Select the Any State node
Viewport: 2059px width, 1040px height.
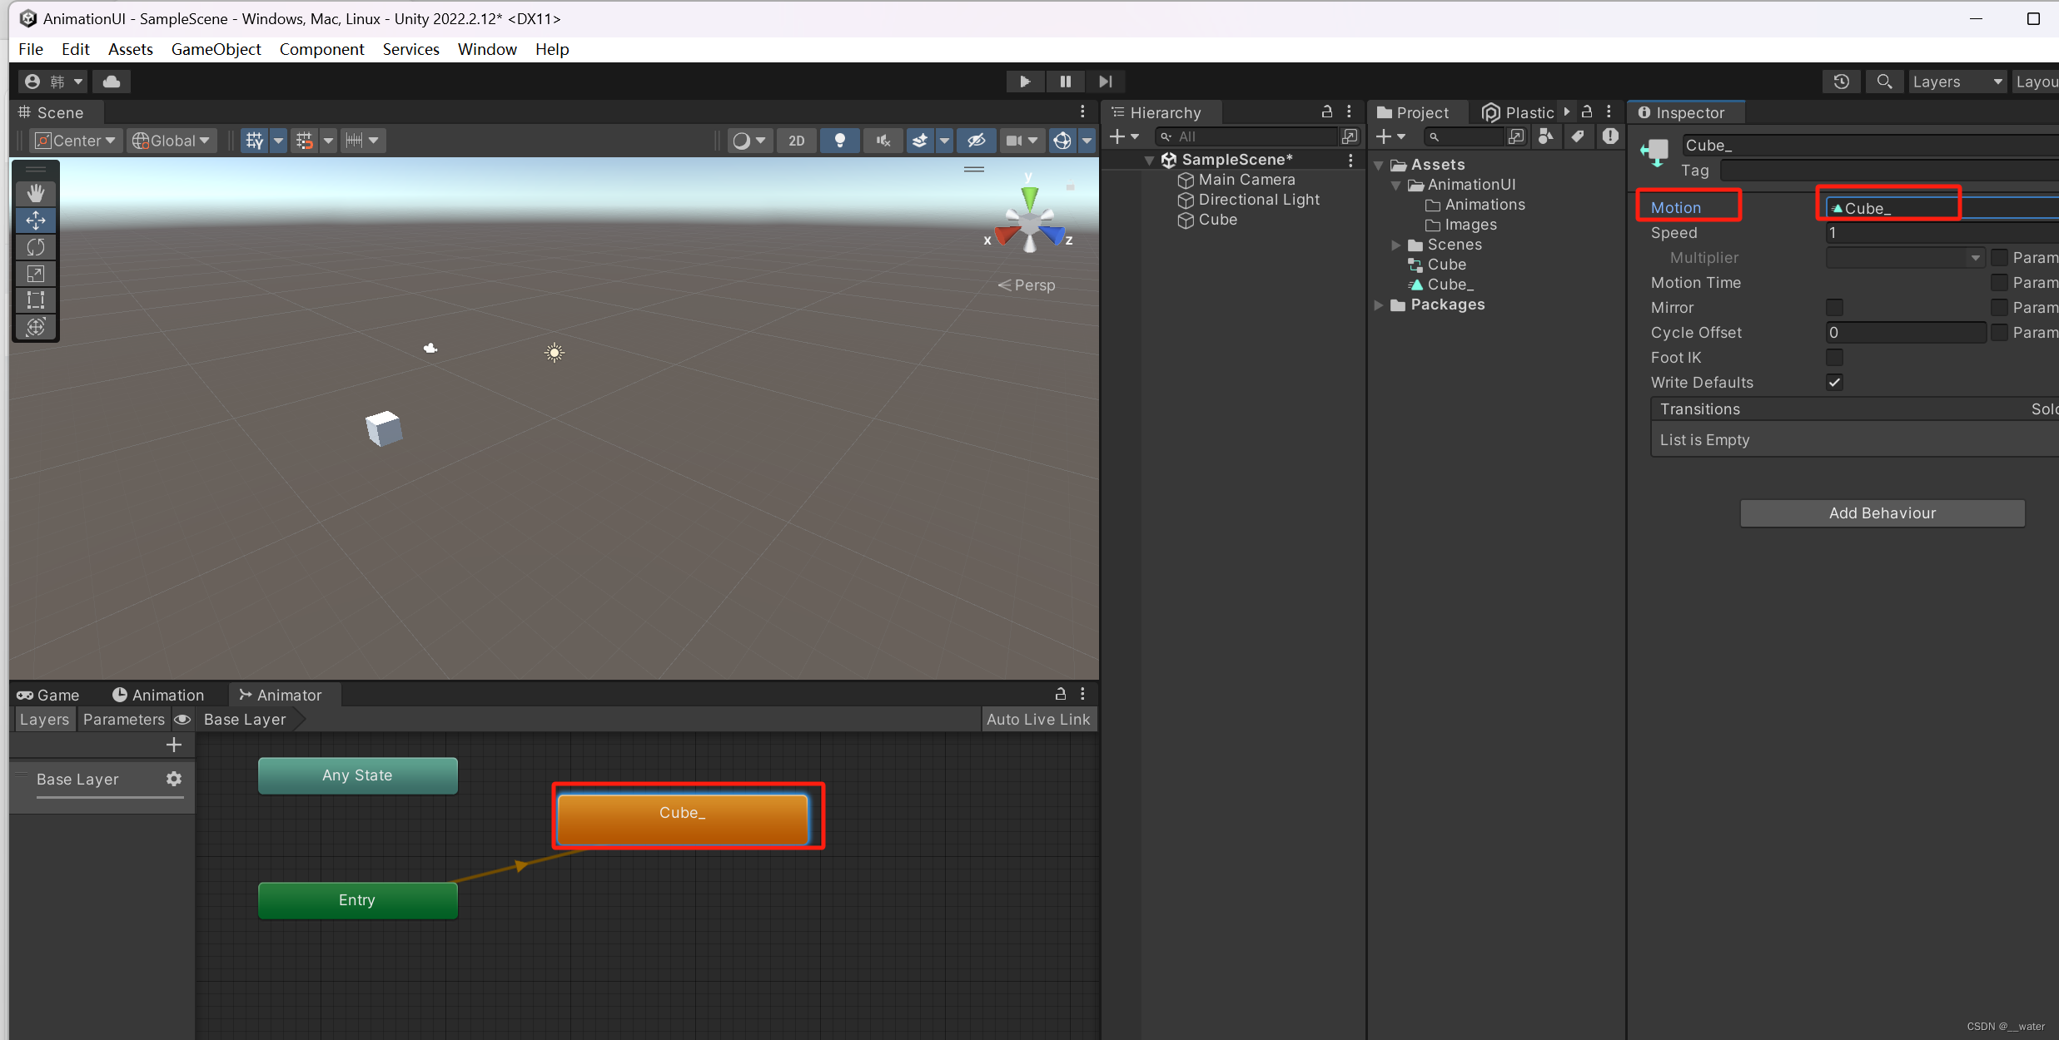pyautogui.click(x=357, y=775)
